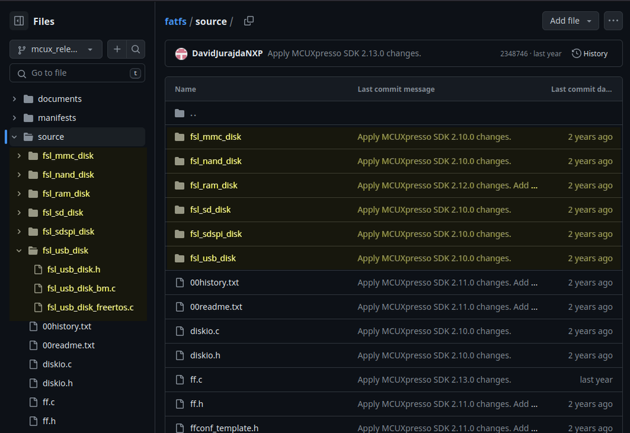Expand the manifests folder chevron
The width and height of the screenshot is (630, 433).
coord(15,118)
